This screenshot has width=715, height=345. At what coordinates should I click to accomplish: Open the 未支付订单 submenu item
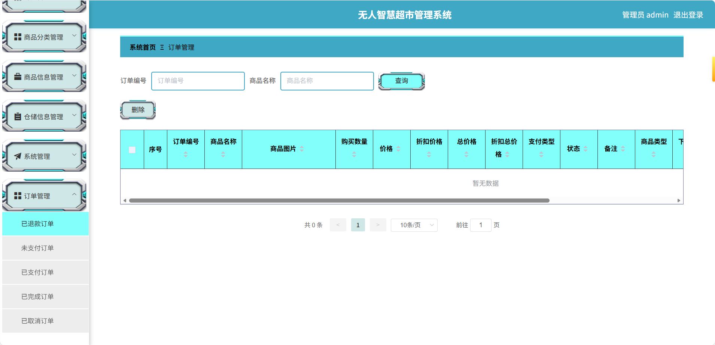click(45, 248)
